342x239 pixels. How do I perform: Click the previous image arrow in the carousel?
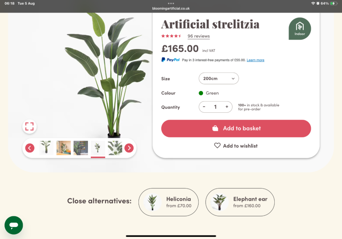click(30, 148)
